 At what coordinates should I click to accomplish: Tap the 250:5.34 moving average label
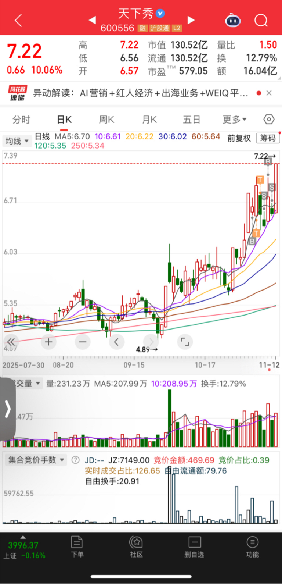[x=88, y=146]
